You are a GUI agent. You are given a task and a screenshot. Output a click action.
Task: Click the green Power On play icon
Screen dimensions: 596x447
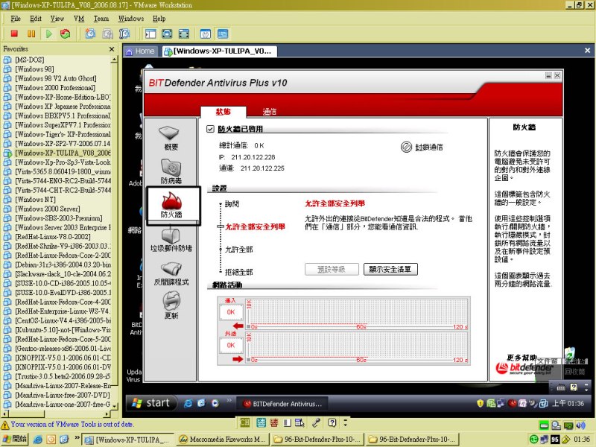pos(48,34)
